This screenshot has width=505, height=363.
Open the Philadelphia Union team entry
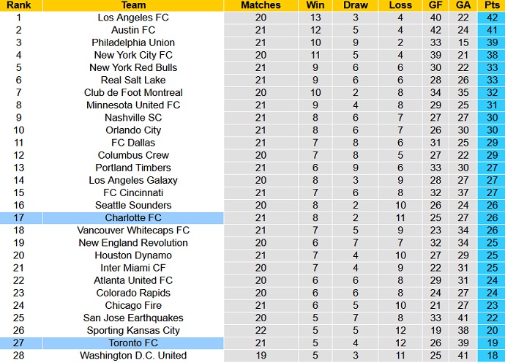133,42
